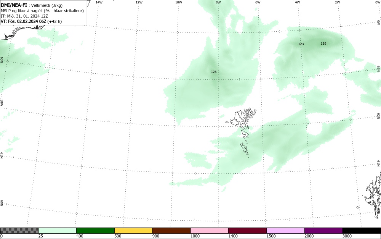Screen dimensions: 381x239
Task: Click the 8W longitude label
Action: (218, 2)
